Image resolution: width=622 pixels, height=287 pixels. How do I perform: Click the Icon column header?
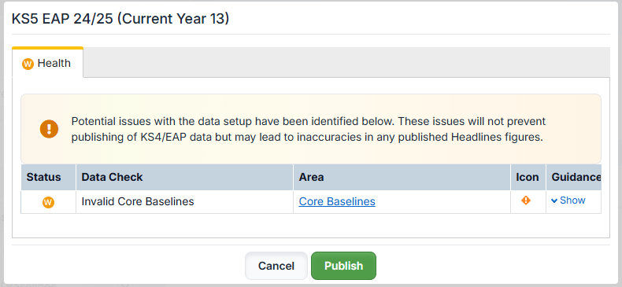(528, 177)
